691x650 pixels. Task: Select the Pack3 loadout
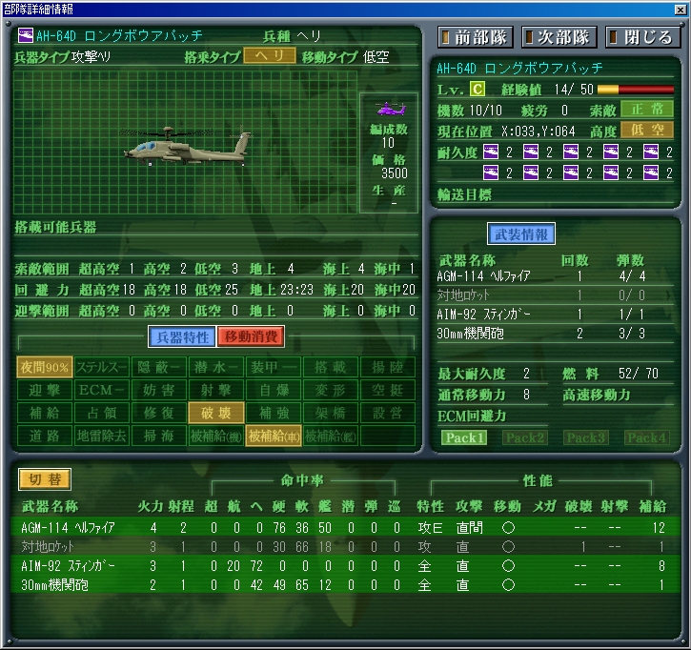click(586, 437)
